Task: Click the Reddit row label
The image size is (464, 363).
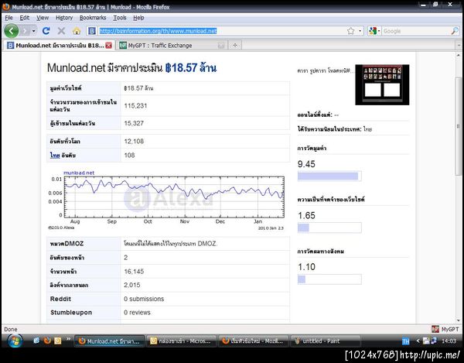Action: tap(60, 299)
